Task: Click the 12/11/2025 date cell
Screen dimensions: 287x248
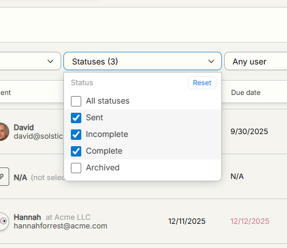Action: [x=187, y=222]
